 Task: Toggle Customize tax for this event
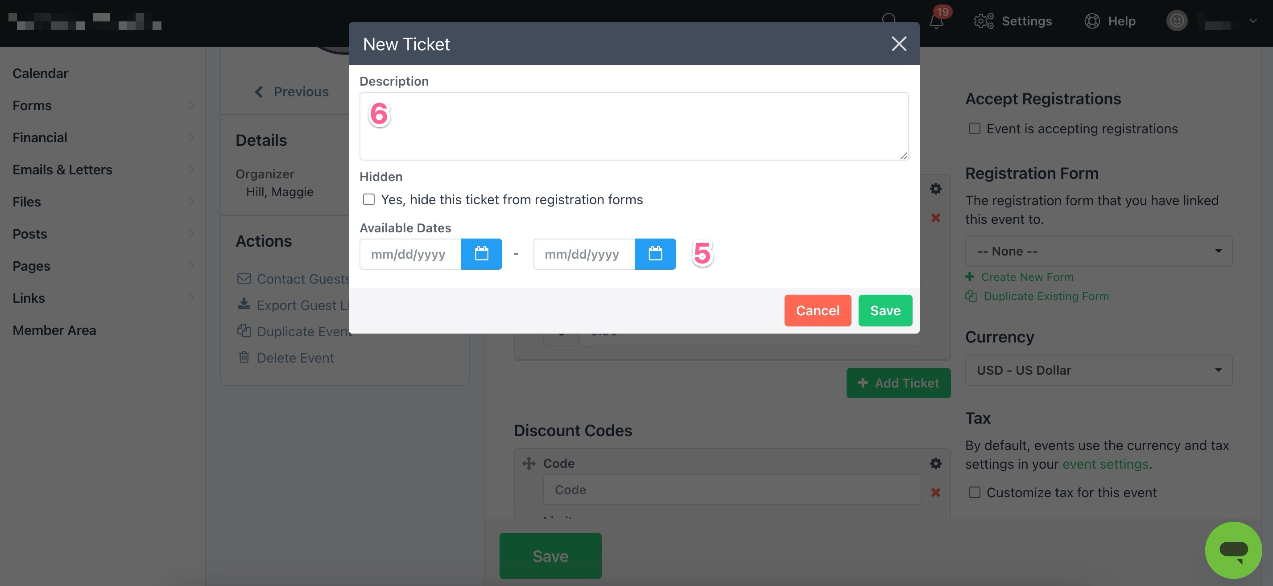(x=974, y=493)
